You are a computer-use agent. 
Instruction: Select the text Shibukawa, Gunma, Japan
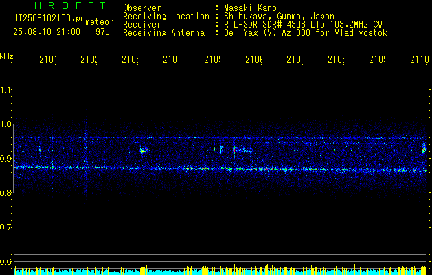coord(279,16)
